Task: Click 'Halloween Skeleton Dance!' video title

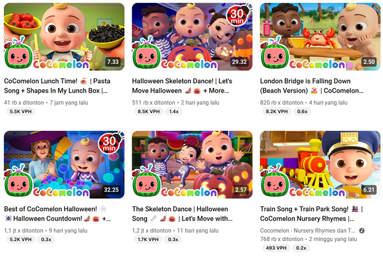Action: point(182,86)
